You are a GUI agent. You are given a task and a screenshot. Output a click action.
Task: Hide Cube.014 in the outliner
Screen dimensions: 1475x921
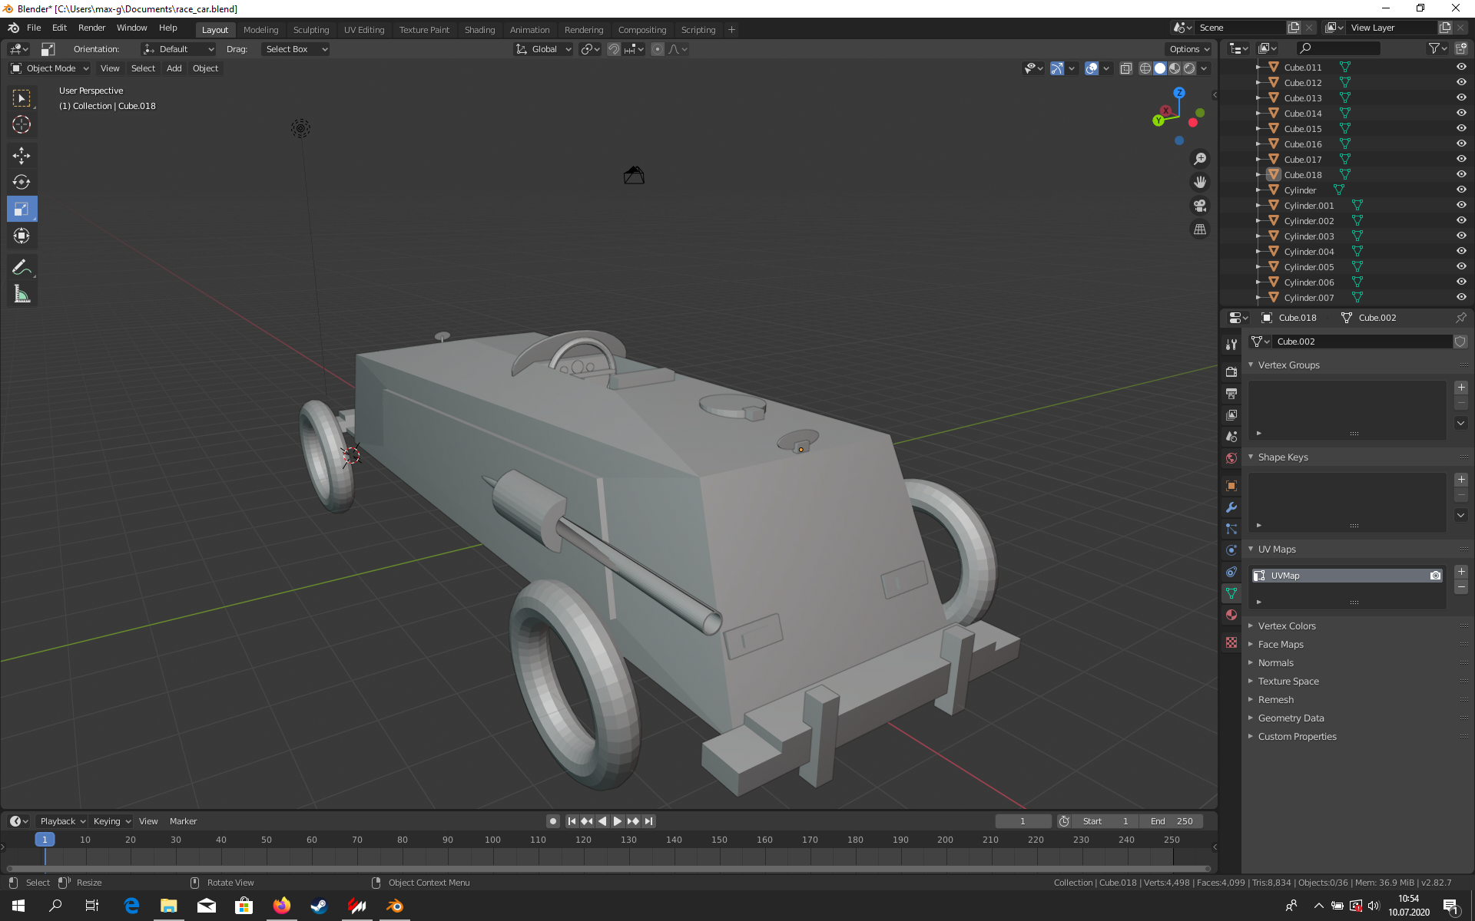tap(1461, 113)
